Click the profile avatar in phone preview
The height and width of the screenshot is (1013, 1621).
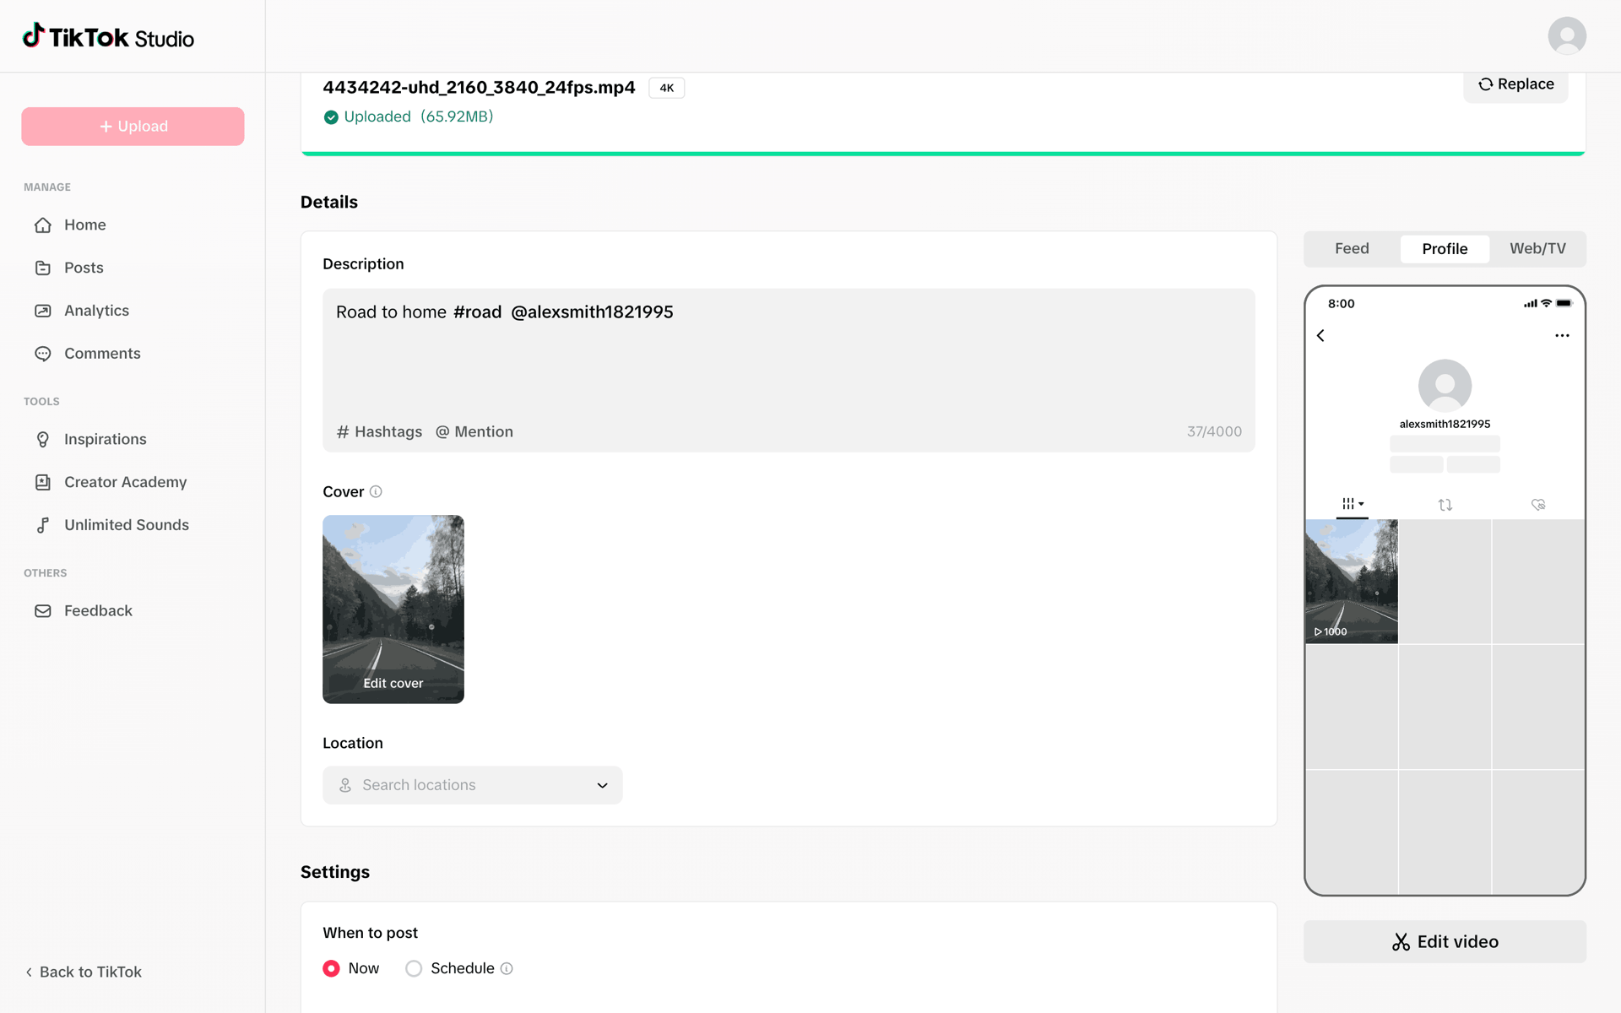tap(1445, 386)
